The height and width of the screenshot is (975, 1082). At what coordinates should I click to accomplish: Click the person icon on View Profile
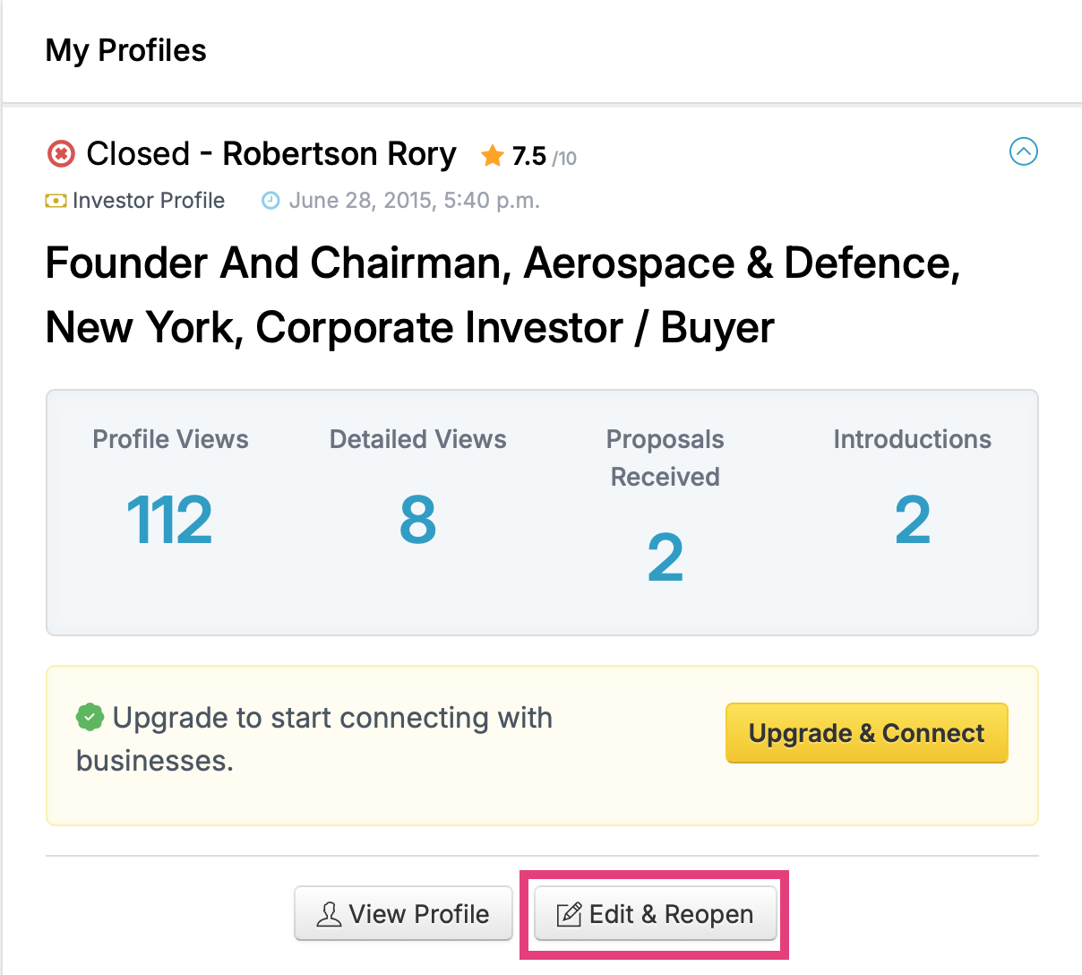329,914
